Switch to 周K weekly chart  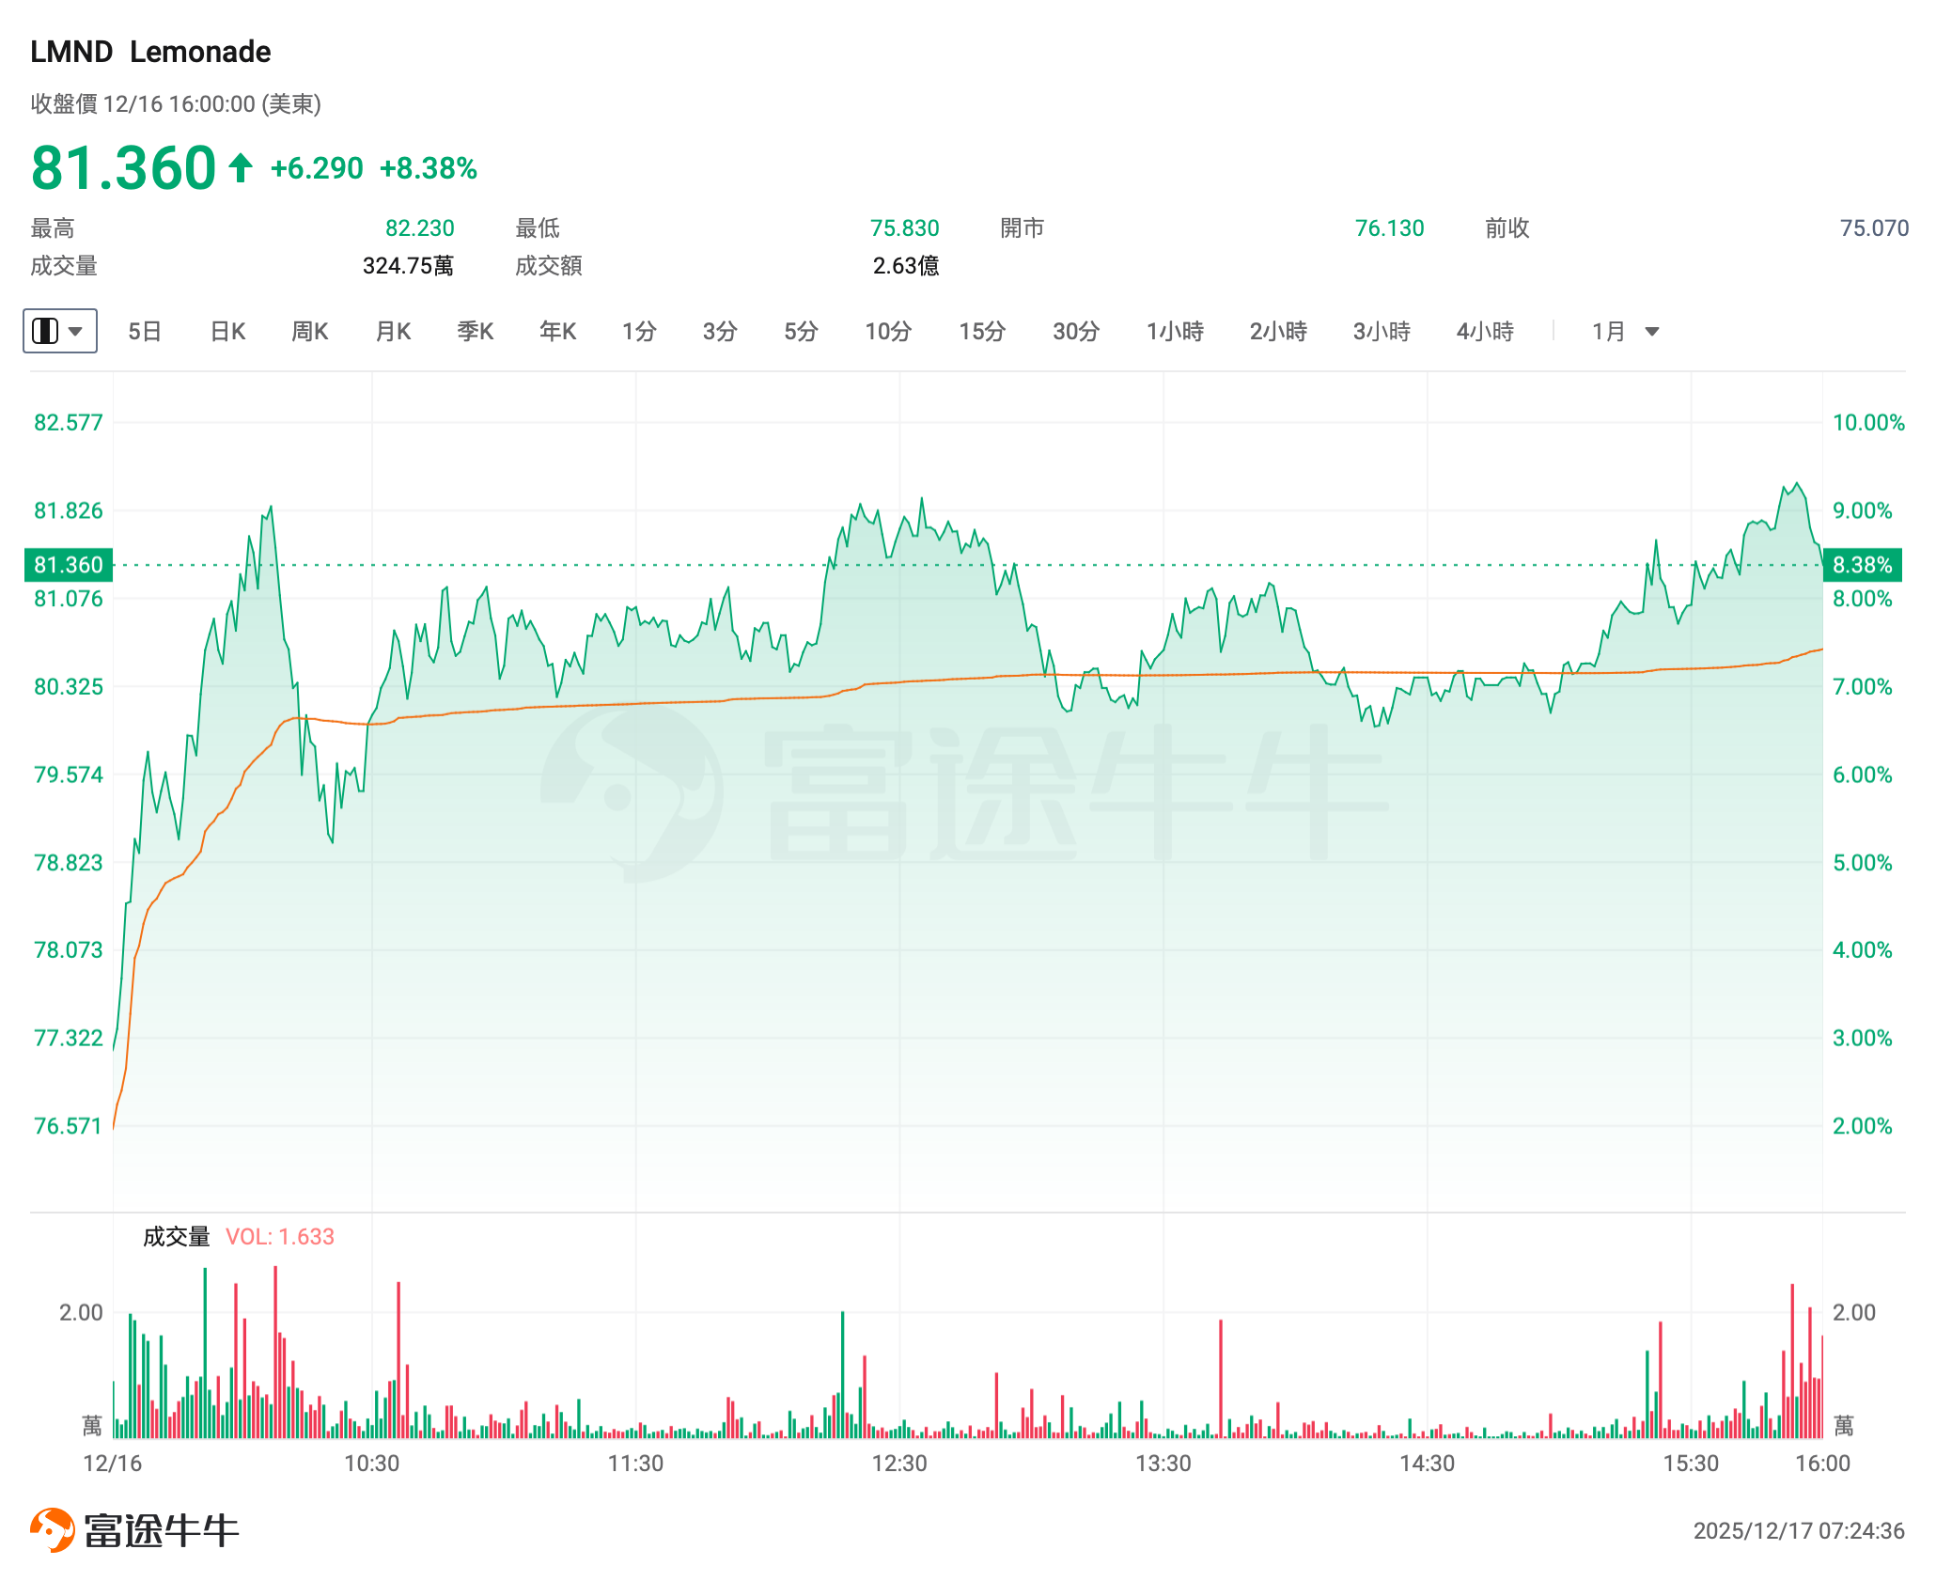pyautogui.click(x=310, y=331)
